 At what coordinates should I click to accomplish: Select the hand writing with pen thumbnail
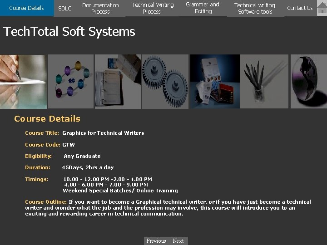pyautogui.click(x=23, y=82)
